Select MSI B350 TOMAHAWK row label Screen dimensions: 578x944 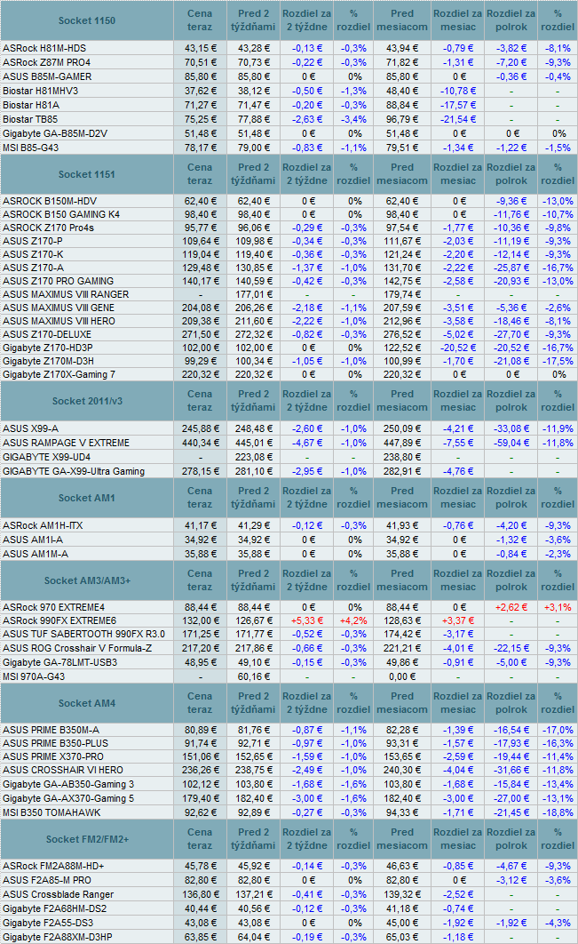51,812
